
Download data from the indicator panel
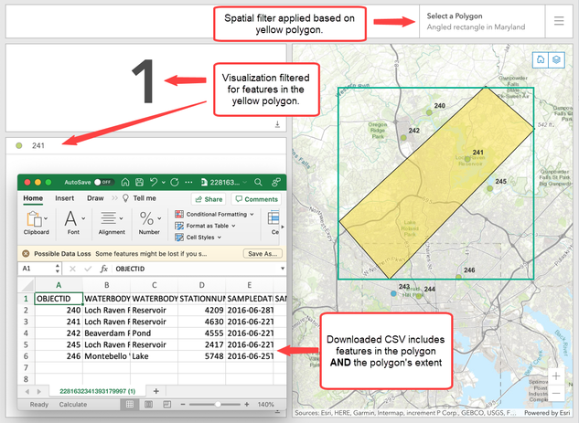(277, 125)
